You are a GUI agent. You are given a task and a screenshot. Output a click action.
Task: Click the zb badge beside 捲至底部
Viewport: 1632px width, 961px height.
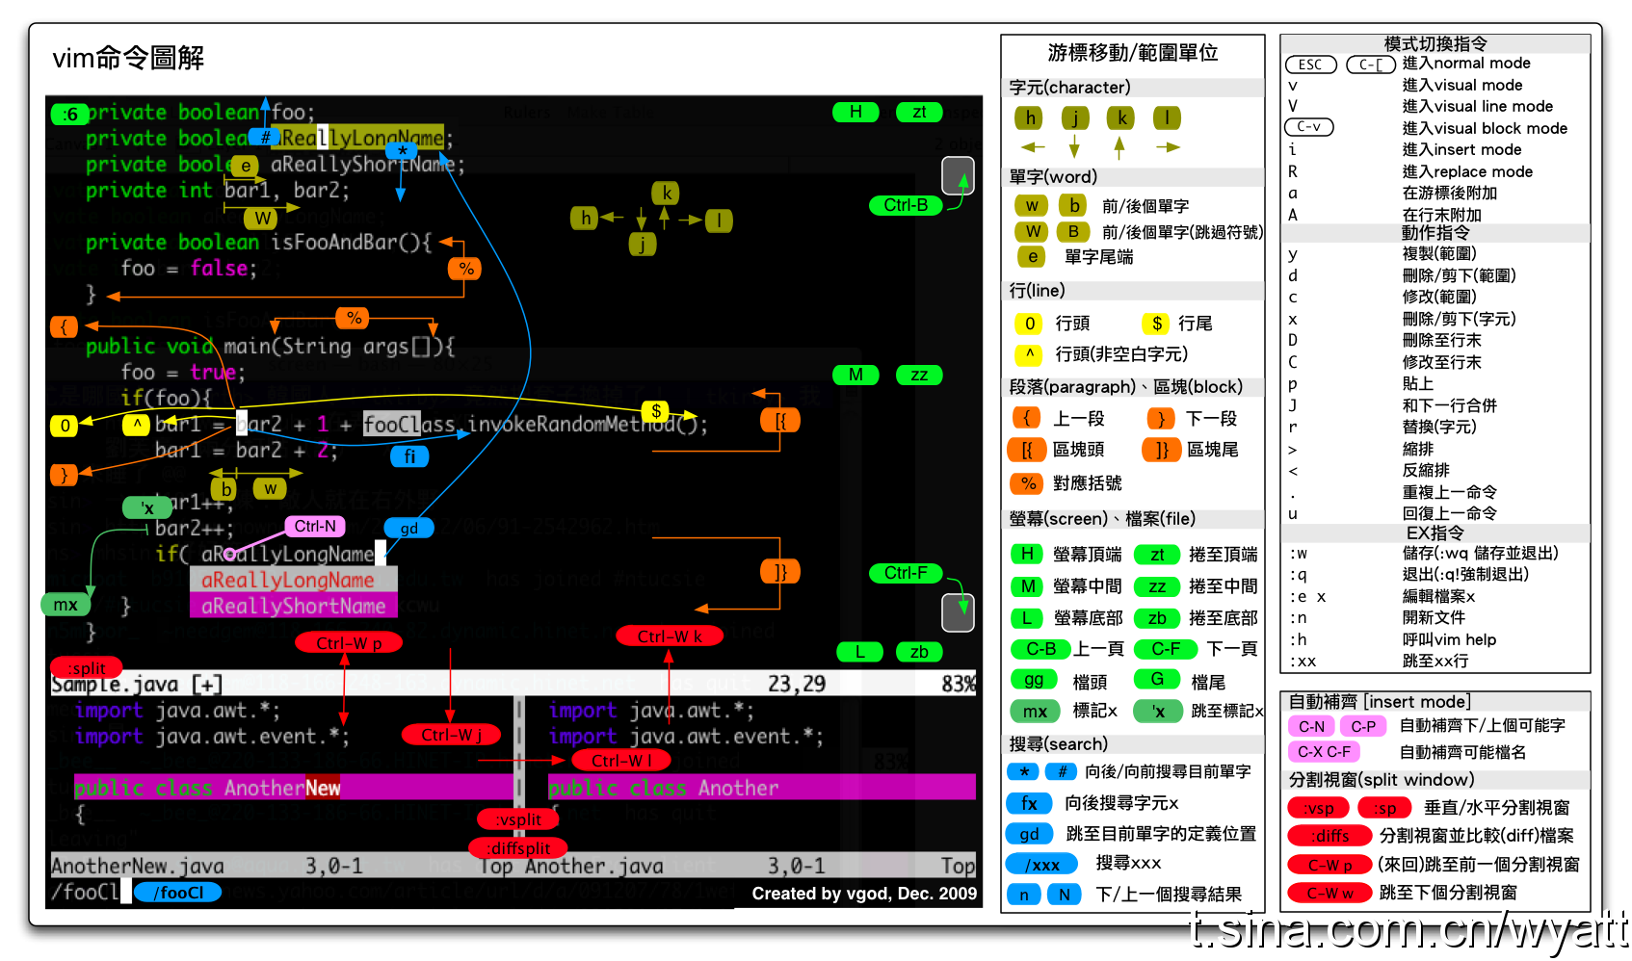point(1157,618)
